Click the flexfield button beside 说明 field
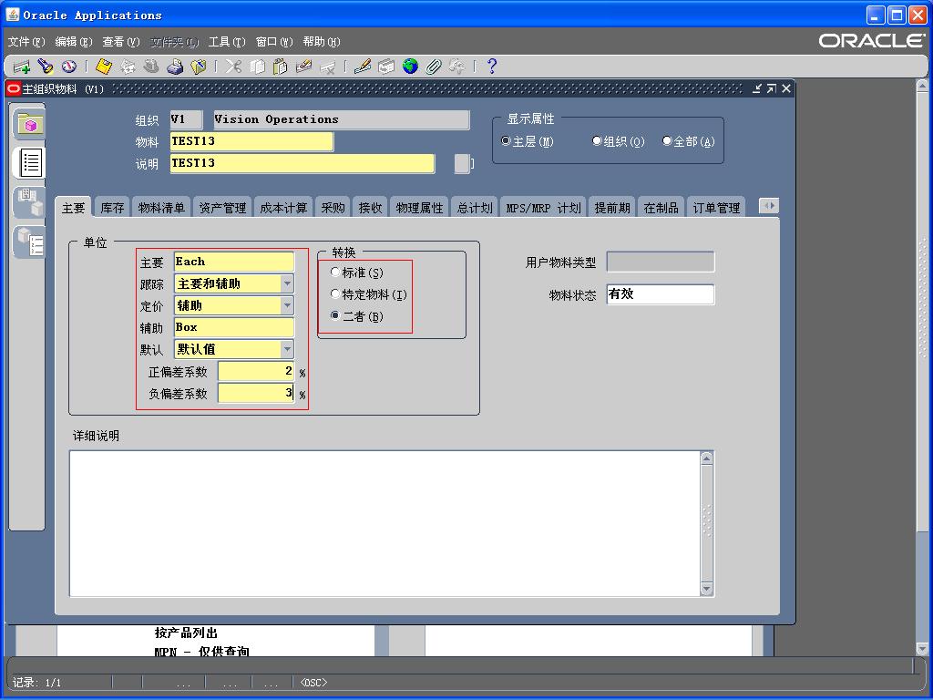The width and height of the screenshot is (933, 700). pyautogui.click(x=462, y=164)
